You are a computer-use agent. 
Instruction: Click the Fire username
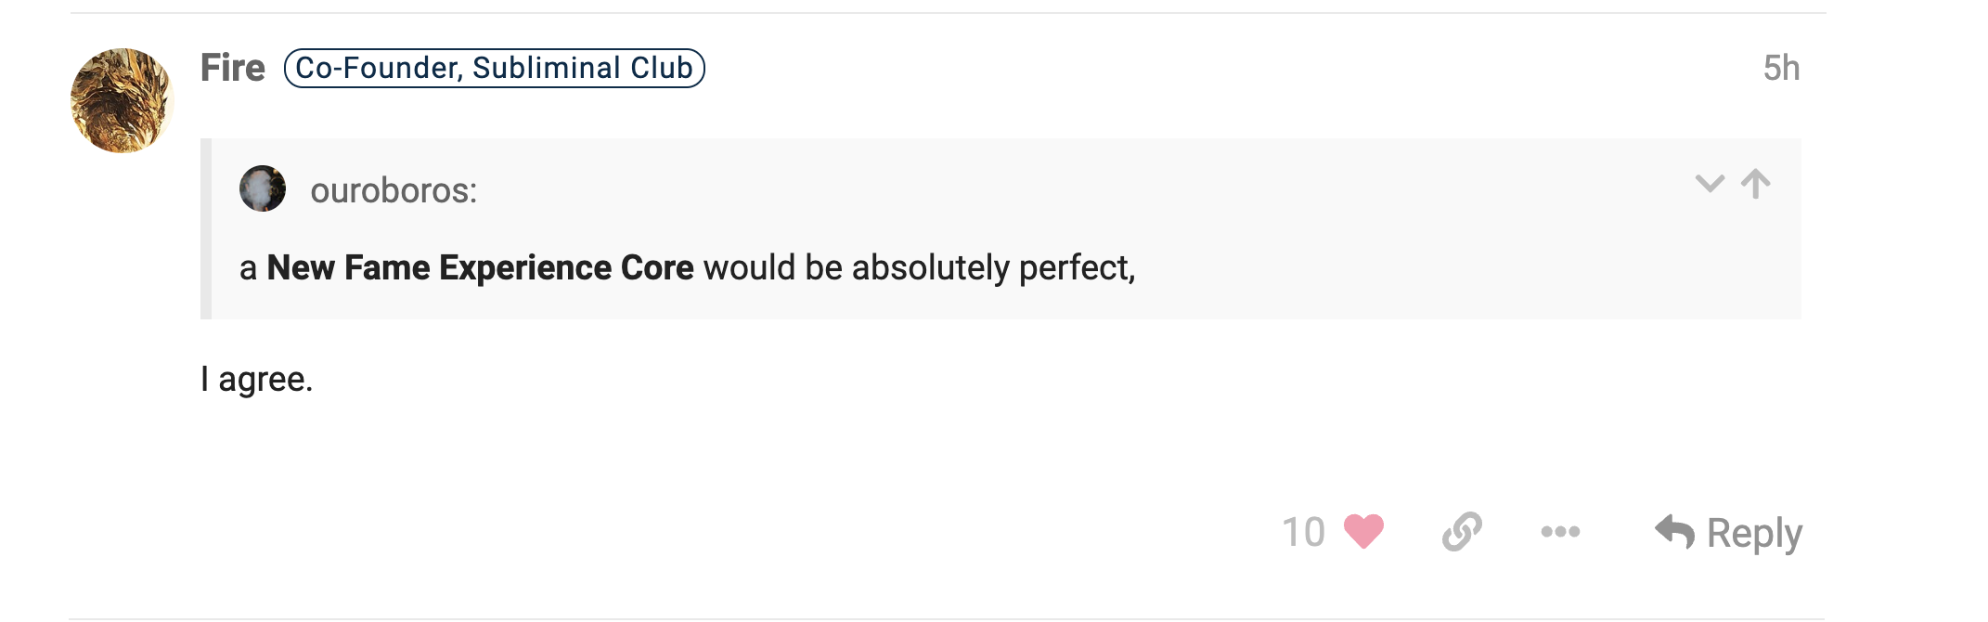click(233, 68)
